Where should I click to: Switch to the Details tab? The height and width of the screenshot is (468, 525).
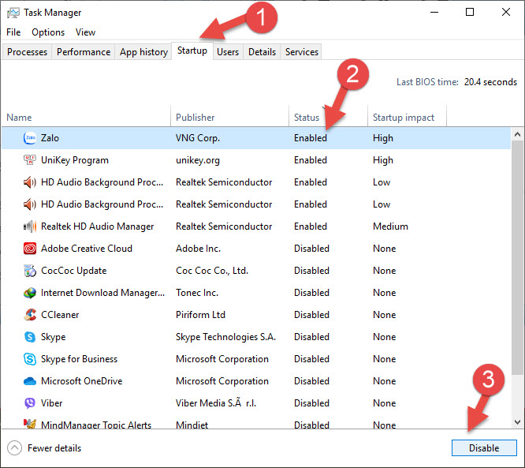point(262,52)
